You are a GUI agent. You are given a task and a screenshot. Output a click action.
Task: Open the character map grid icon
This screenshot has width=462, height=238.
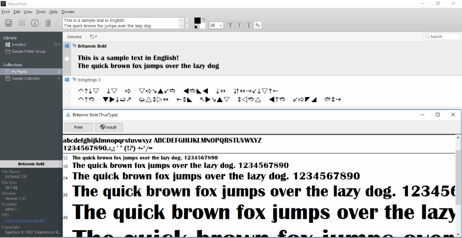[22, 23]
